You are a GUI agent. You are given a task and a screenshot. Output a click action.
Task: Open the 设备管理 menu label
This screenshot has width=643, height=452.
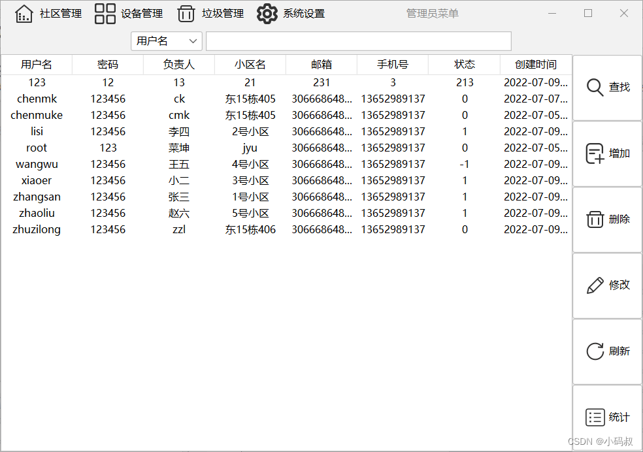pos(142,14)
